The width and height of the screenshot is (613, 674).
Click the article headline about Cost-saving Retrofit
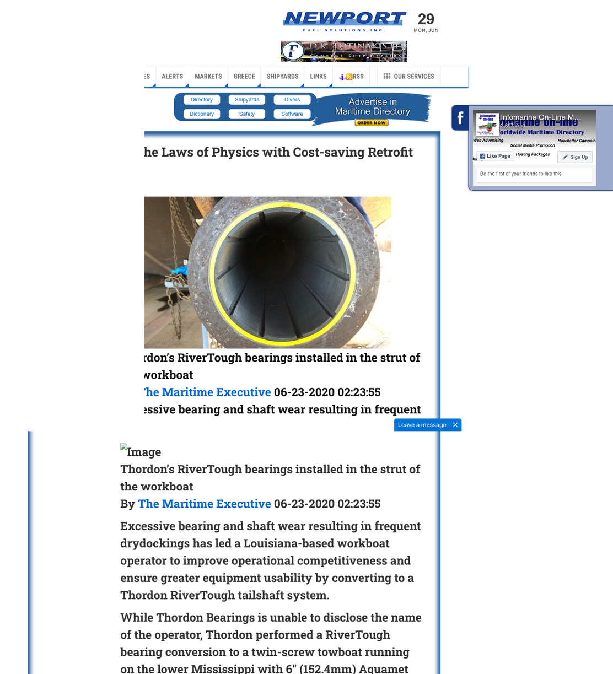[278, 152]
